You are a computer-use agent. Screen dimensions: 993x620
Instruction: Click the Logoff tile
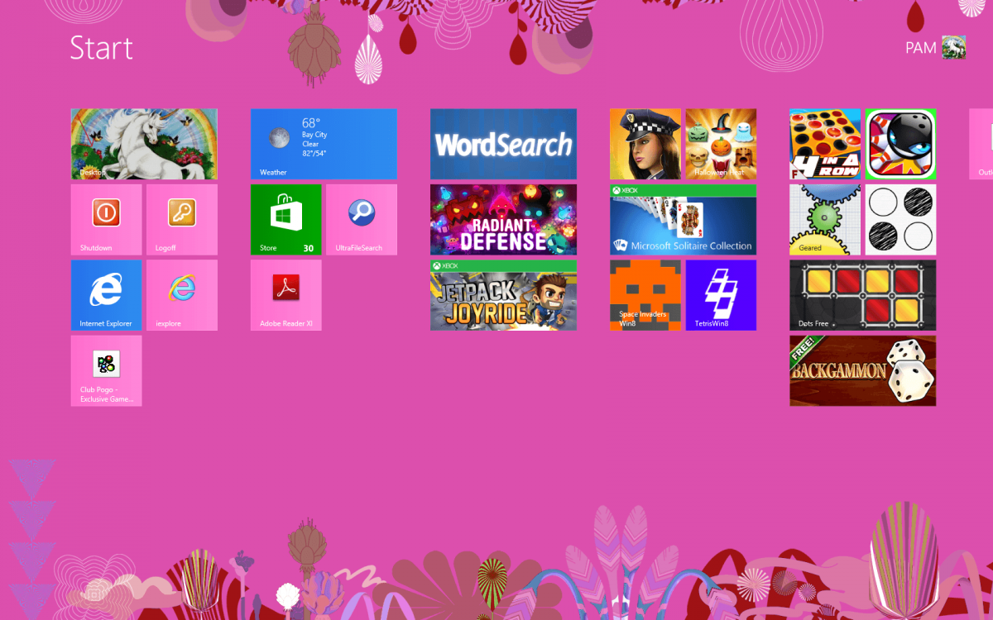point(182,220)
